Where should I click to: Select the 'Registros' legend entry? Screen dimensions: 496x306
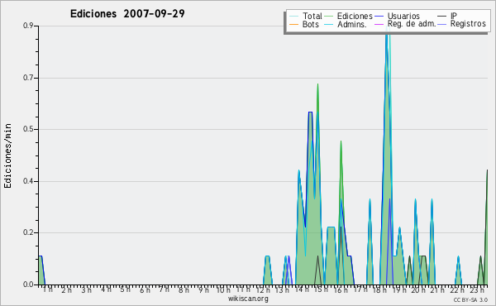coord(468,24)
